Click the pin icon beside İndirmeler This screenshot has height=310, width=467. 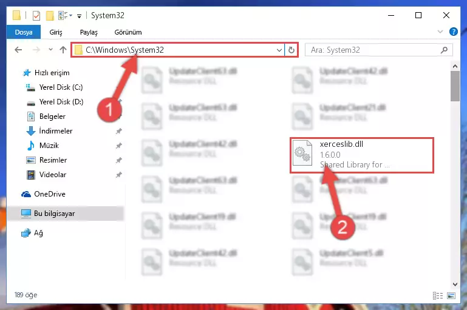(118, 131)
